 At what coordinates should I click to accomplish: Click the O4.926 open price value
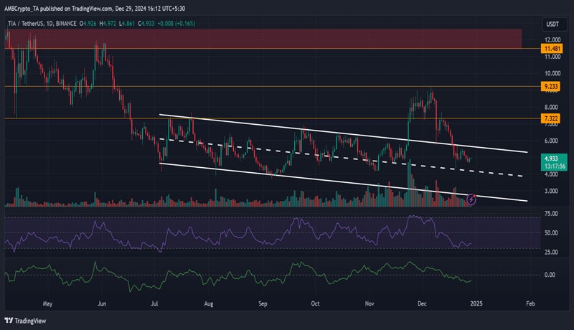[88, 24]
